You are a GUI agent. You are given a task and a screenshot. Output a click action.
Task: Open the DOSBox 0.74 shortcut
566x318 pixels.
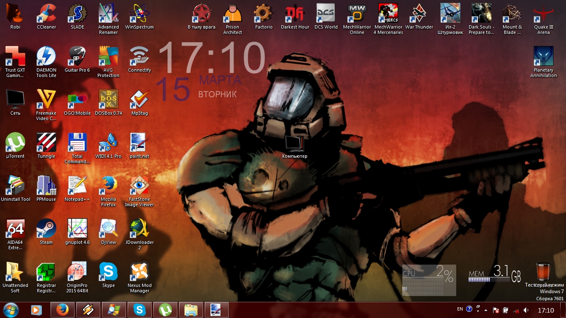tap(108, 100)
